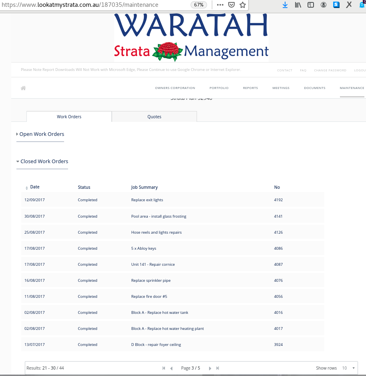Open the Portfolio menu
Image resolution: width=366 pixels, height=376 pixels.
[x=219, y=88]
